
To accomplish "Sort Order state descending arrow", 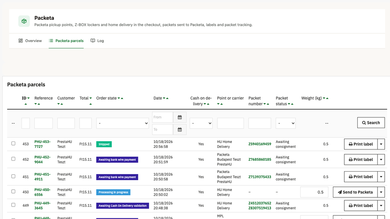I will 119,98.
